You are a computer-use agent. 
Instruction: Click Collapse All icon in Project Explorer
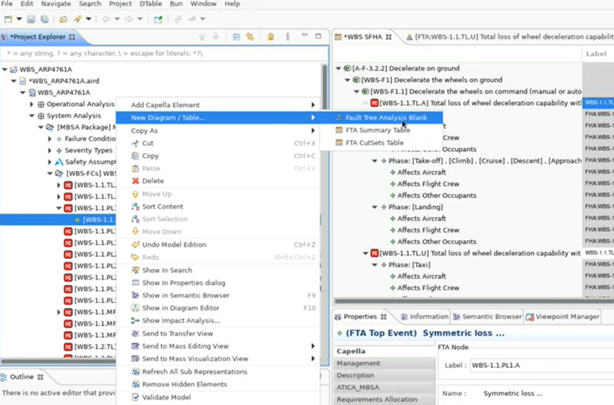coord(236,37)
